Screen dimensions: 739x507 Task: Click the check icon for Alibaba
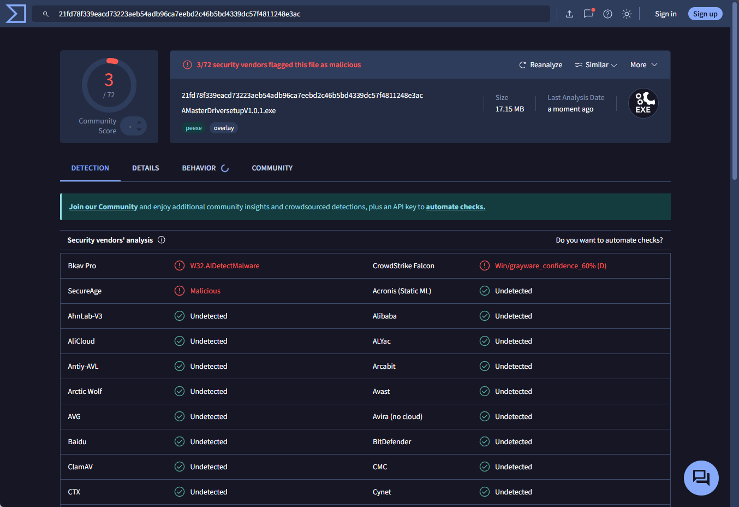pos(485,316)
